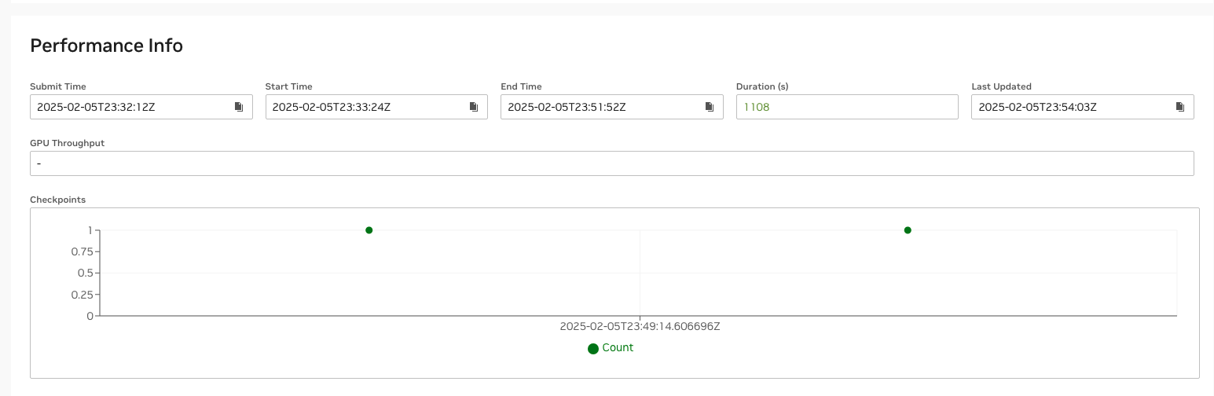This screenshot has width=1214, height=396.
Task: Click the Performance Info heading
Action: pyautogui.click(x=106, y=46)
